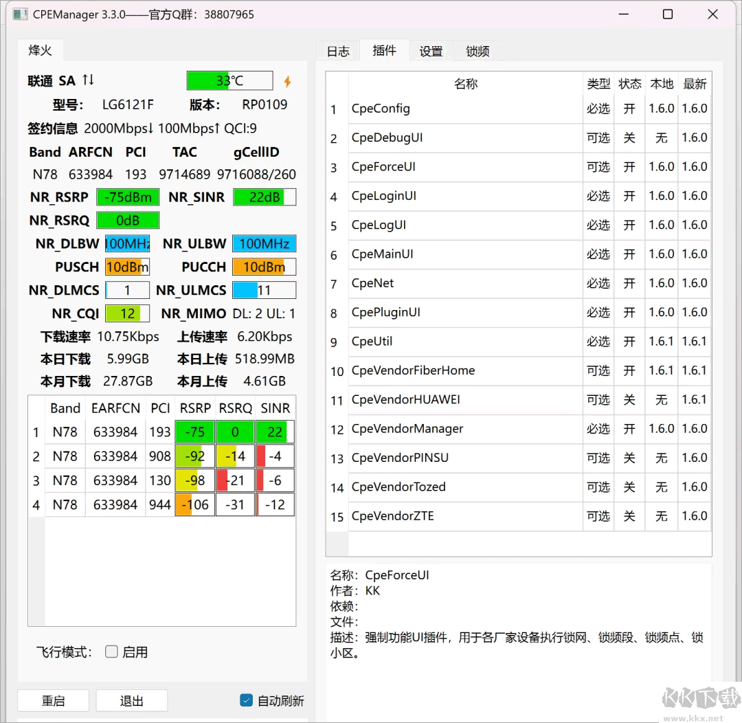Switch to the 锁频 tab
The width and height of the screenshot is (742, 723).
click(477, 51)
